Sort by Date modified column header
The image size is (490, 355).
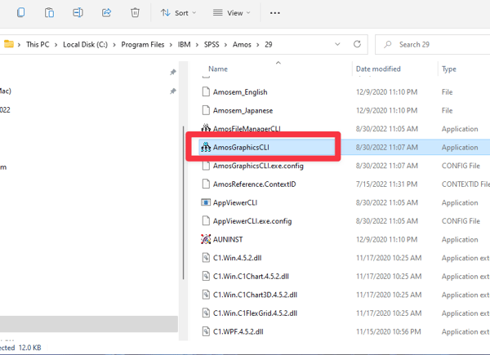[x=378, y=69]
